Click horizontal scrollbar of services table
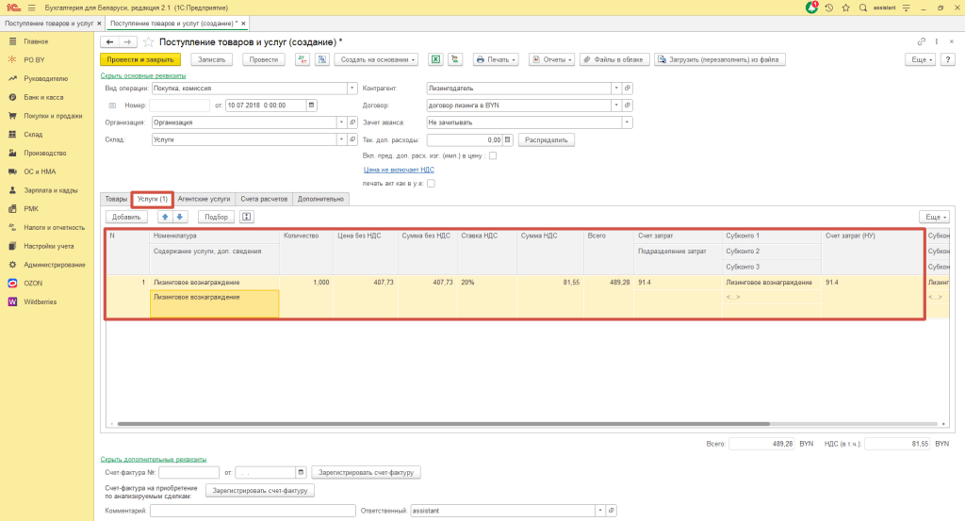 point(443,424)
